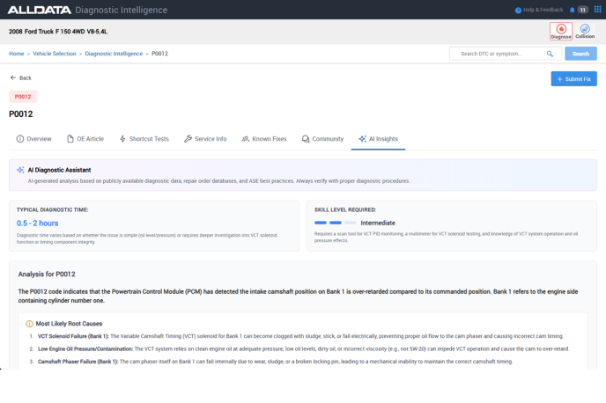
Task: Click the magnifier icon in search box
Action: point(550,54)
